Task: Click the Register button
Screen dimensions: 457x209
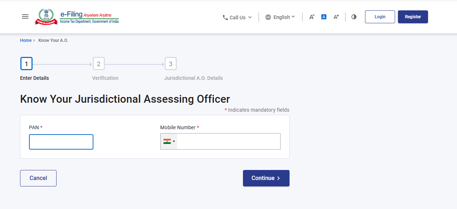Action: click(x=413, y=16)
